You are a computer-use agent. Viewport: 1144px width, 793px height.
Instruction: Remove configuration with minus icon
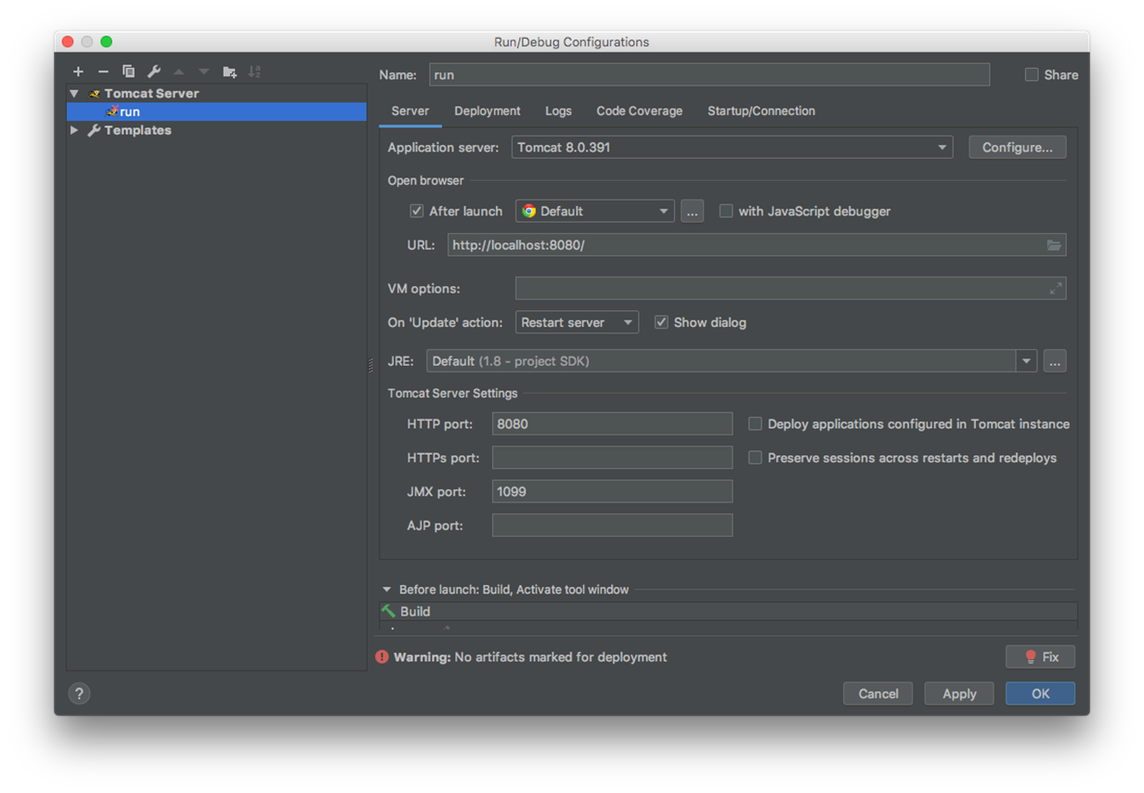[x=103, y=71]
